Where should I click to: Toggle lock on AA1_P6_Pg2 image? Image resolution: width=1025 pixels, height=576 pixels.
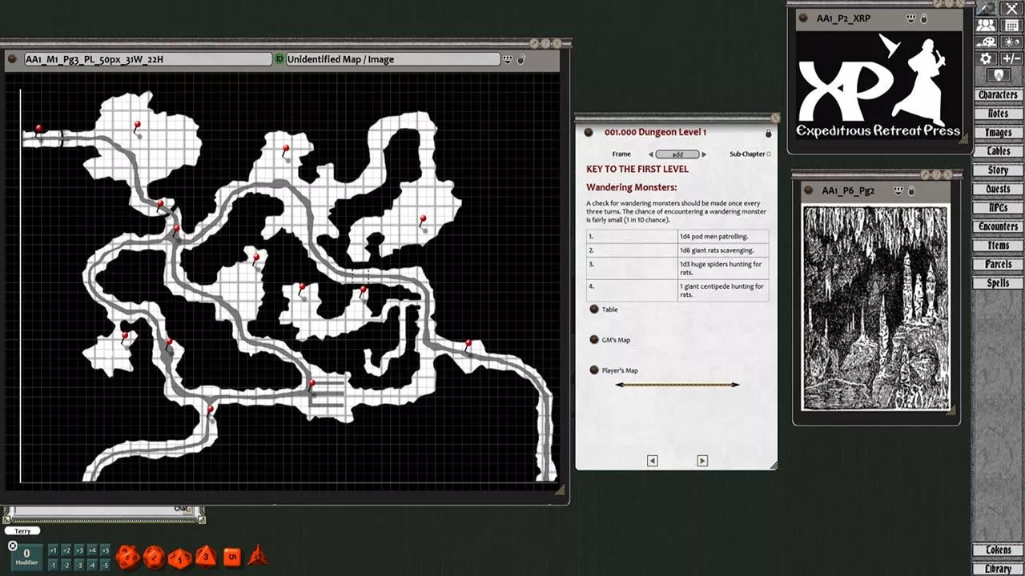pos(911,190)
